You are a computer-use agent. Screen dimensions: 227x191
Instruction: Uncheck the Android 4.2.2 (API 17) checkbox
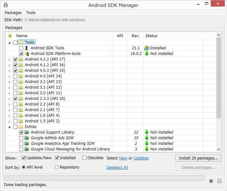click(x=15, y=59)
